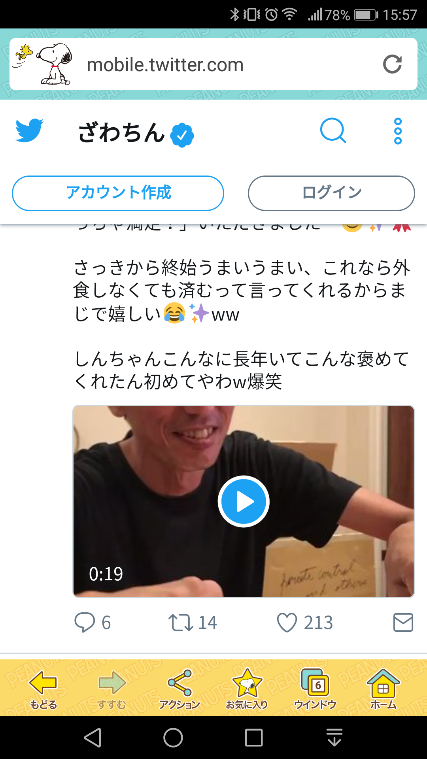Screen dimensions: 427x759
Task: Play the 0:19 video
Action: coord(244,501)
